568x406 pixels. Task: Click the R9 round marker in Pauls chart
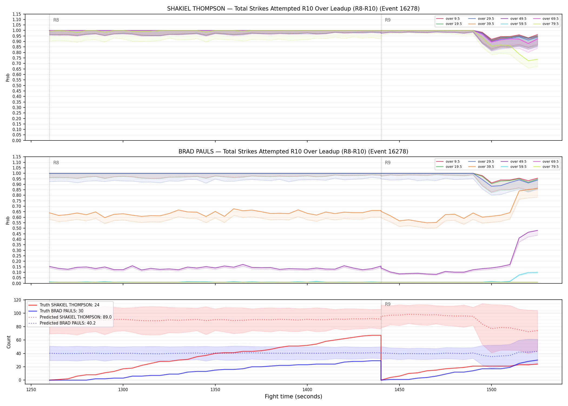[388, 163]
